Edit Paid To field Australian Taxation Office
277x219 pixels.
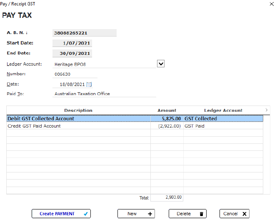point(104,94)
